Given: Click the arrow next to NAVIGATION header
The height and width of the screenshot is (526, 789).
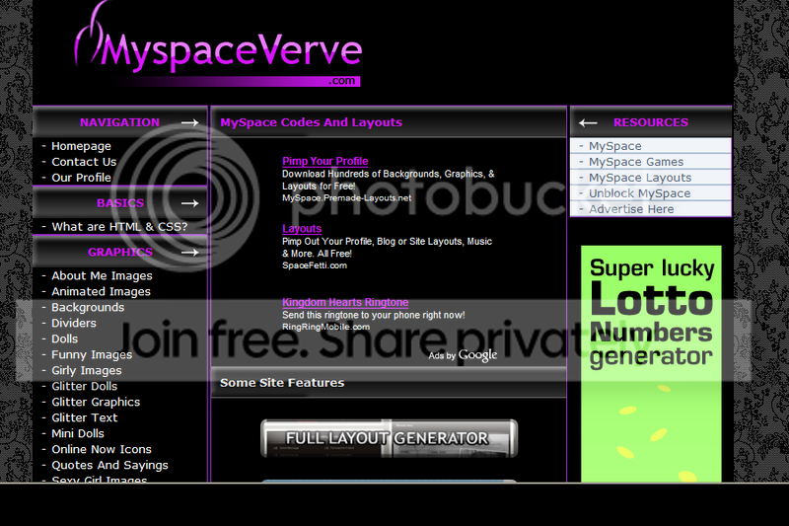Looking at the screenshot, I should tap(189, 122).
